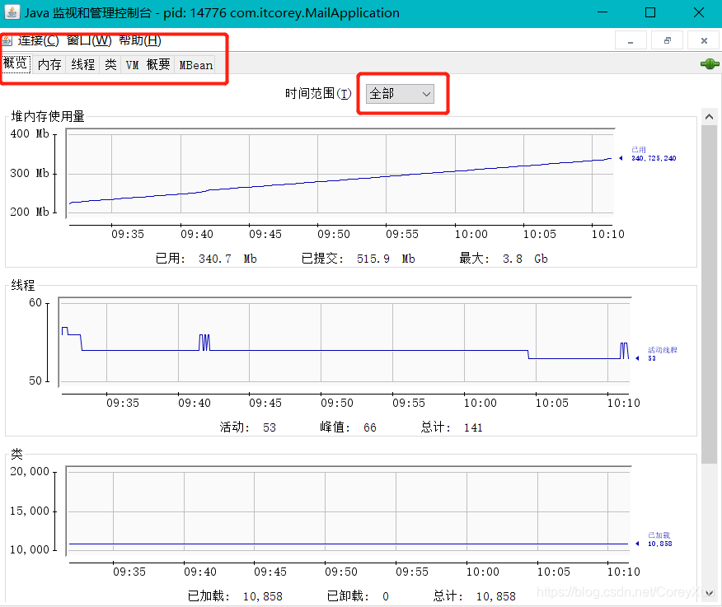Click the 线程 chart panel title

23,285
